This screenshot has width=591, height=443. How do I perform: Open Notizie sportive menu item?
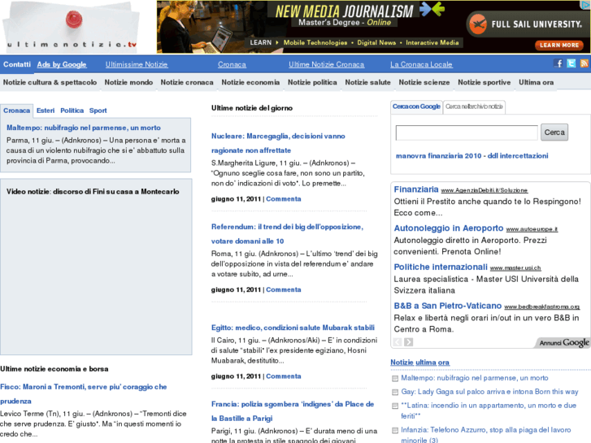coord(485,82)
